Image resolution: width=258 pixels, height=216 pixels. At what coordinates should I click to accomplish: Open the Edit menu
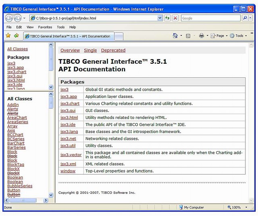19,27
